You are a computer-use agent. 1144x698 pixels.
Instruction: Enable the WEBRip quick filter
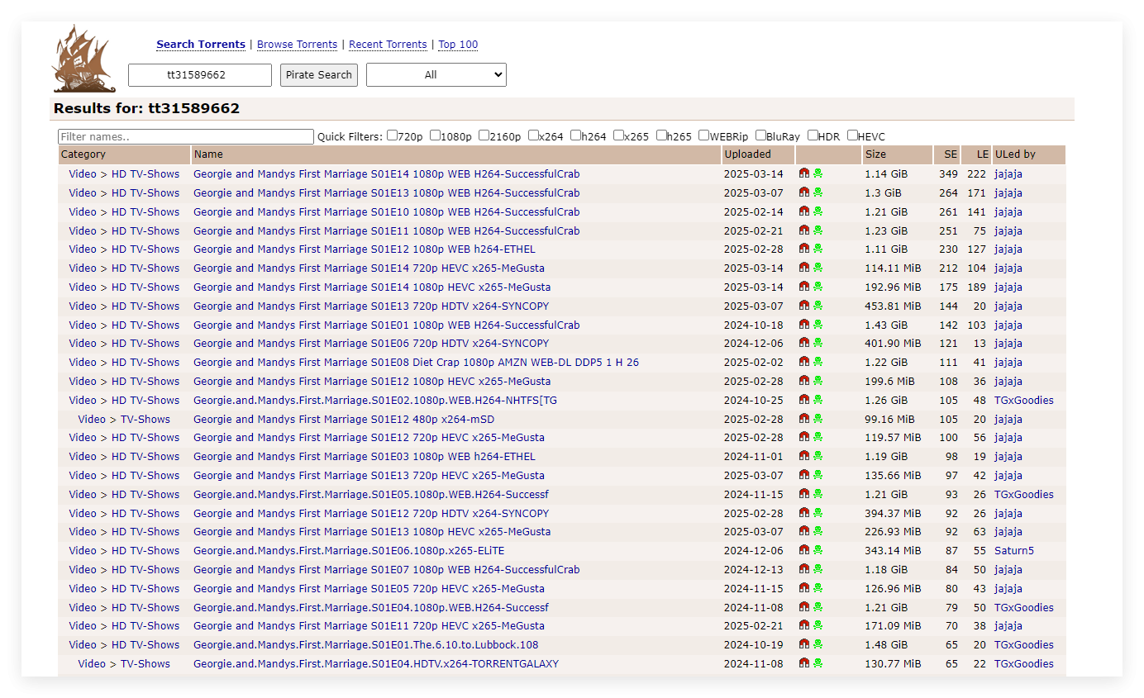click(x=703, y=135)
